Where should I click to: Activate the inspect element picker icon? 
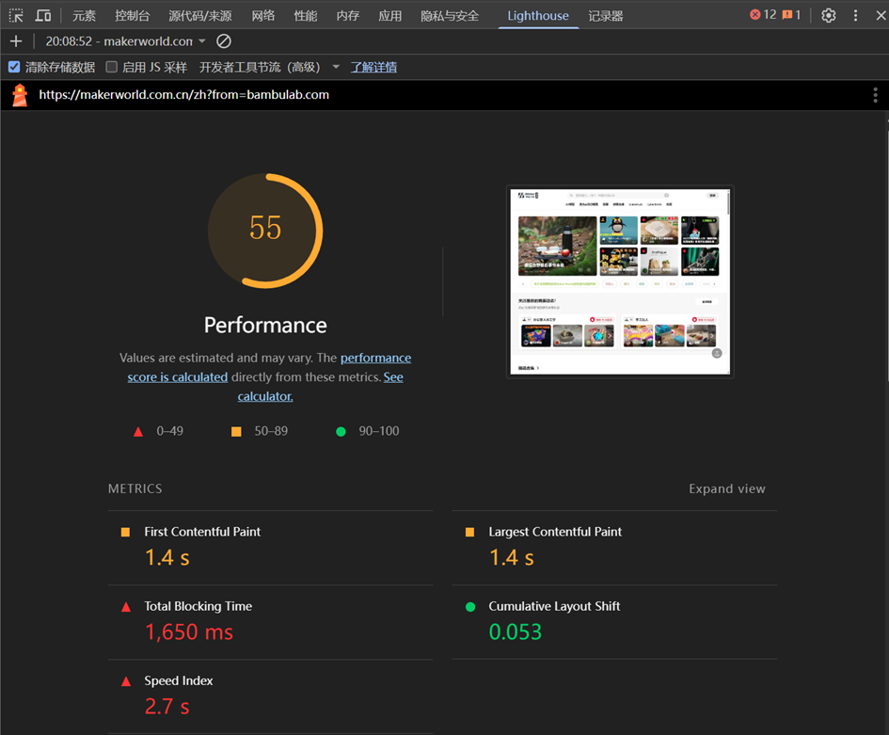tap(16, 15)
